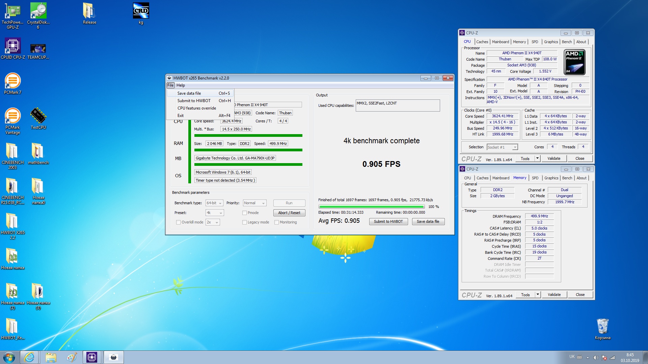
Task: Open Benchmark type 64-bit dropdown
Action: click(214, 203)
